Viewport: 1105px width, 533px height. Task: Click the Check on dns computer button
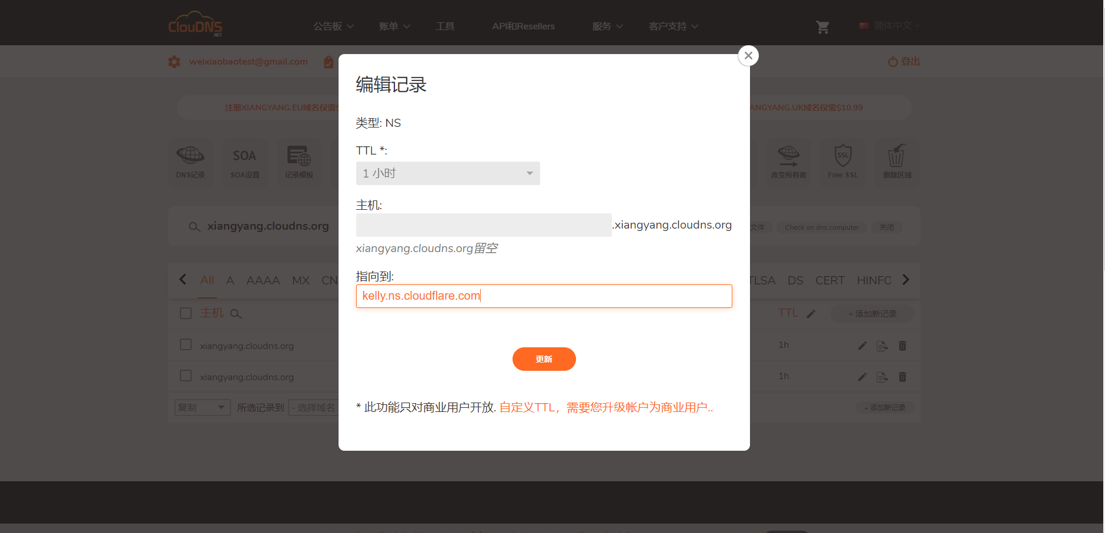822,227
